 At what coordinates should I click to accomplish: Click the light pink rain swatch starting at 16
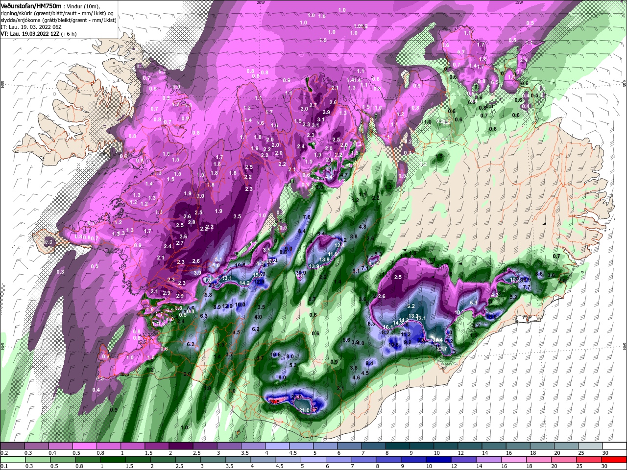514,460
